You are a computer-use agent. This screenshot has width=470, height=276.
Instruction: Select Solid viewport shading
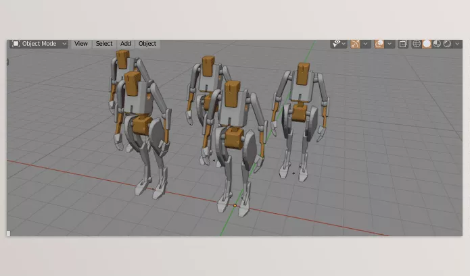click(427, 44)
